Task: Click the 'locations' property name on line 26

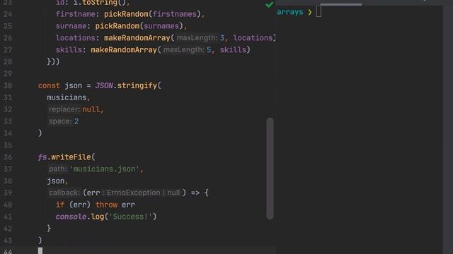Action: pyautogui.click(x=76, y=37)
